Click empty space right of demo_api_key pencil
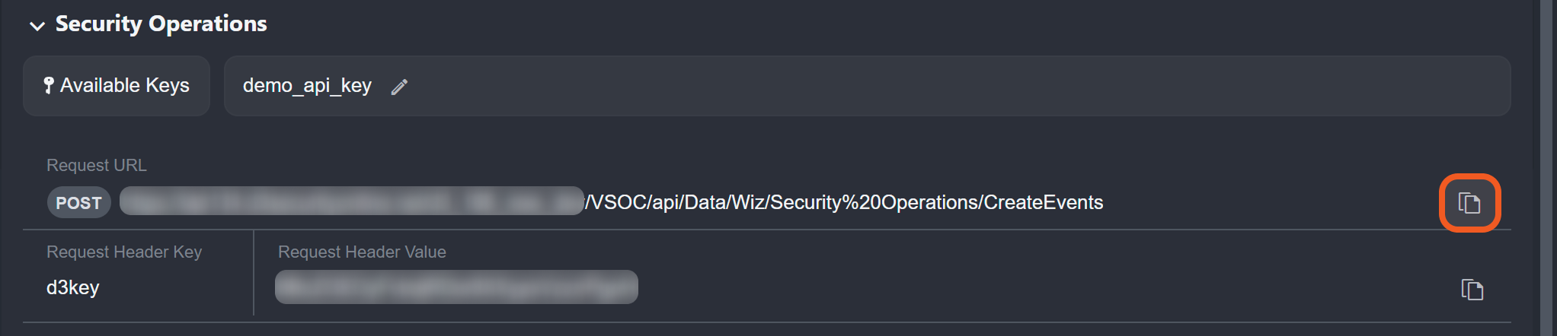This screenshot has height=336, width=1557. tap(914, 86)
